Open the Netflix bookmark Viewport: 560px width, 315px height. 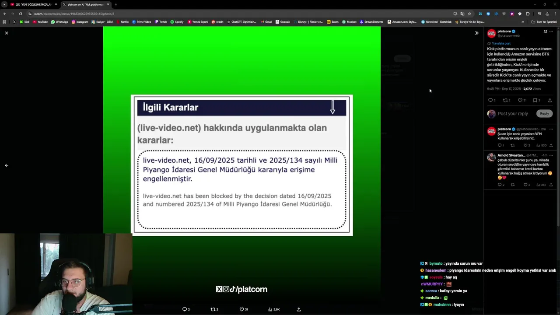122,21
